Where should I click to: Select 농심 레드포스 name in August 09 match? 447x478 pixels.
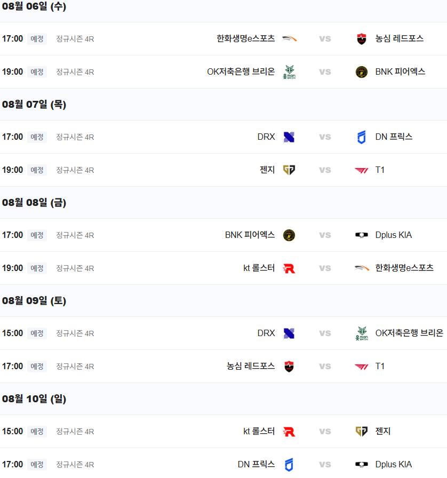click(251, 367)
